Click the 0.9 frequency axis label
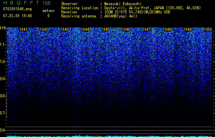215x137 pixels. [3, 79]
